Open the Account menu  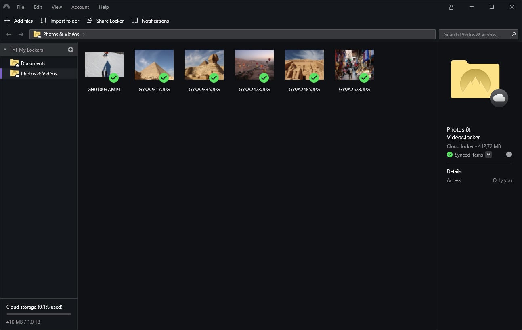80,7
